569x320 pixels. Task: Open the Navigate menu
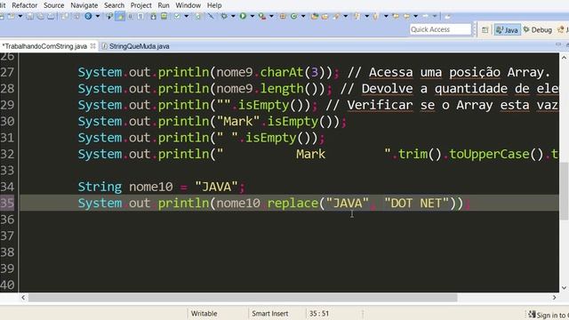(84, 5)
